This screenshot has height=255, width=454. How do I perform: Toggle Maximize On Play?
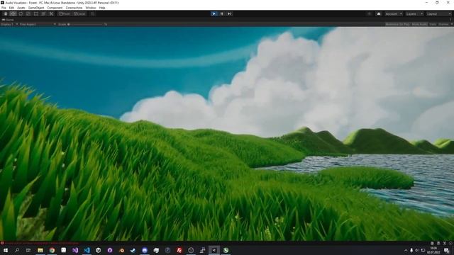pos(397,24)
